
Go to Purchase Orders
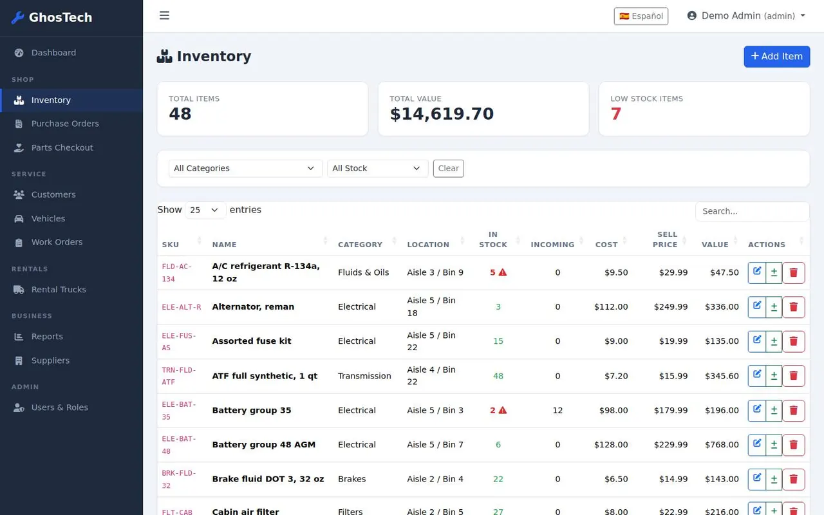point(71,124)
